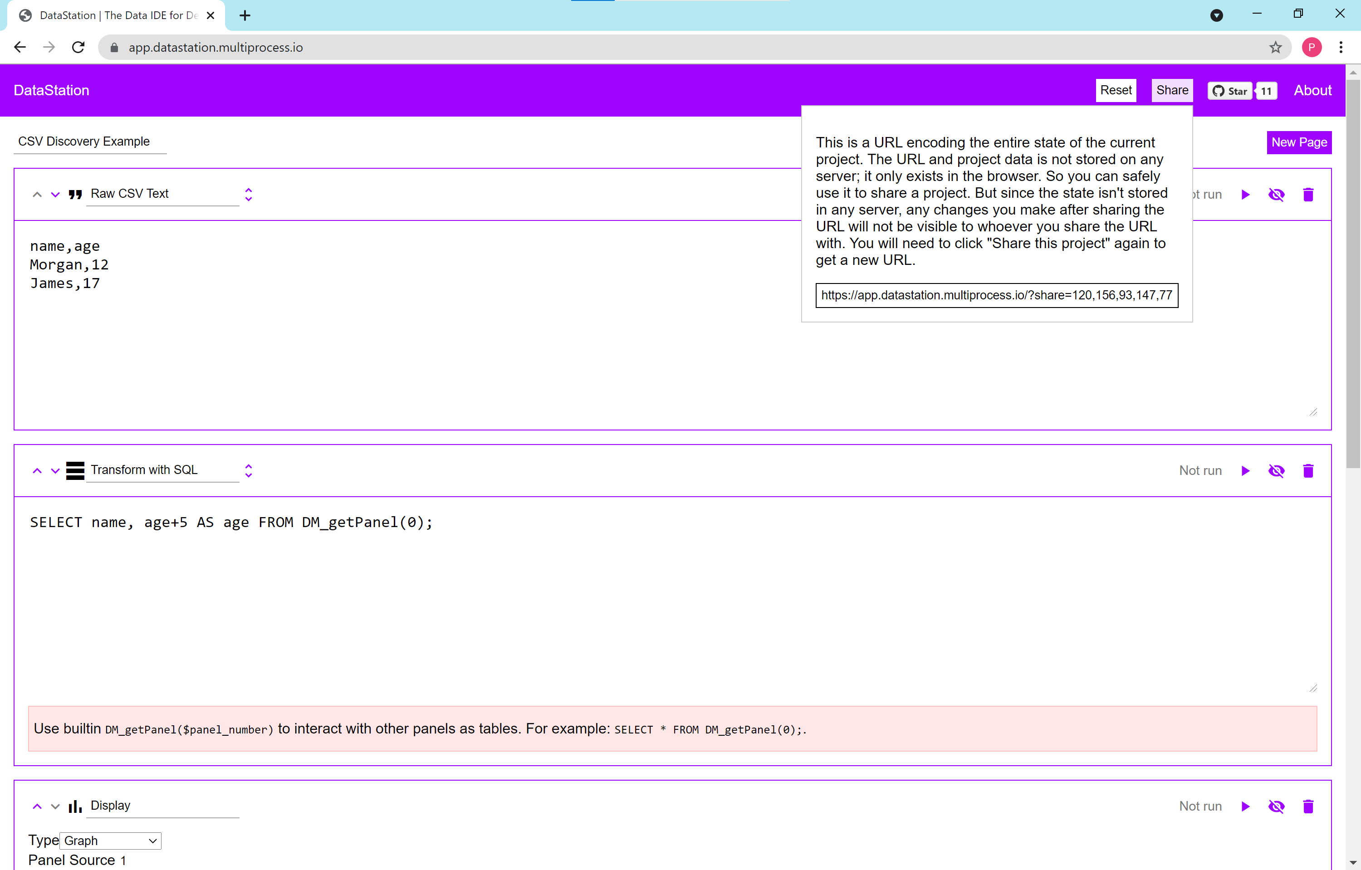1361x870 pixels.
Task: Run the Transform with SQL panel
Action: coord(1245,470)
